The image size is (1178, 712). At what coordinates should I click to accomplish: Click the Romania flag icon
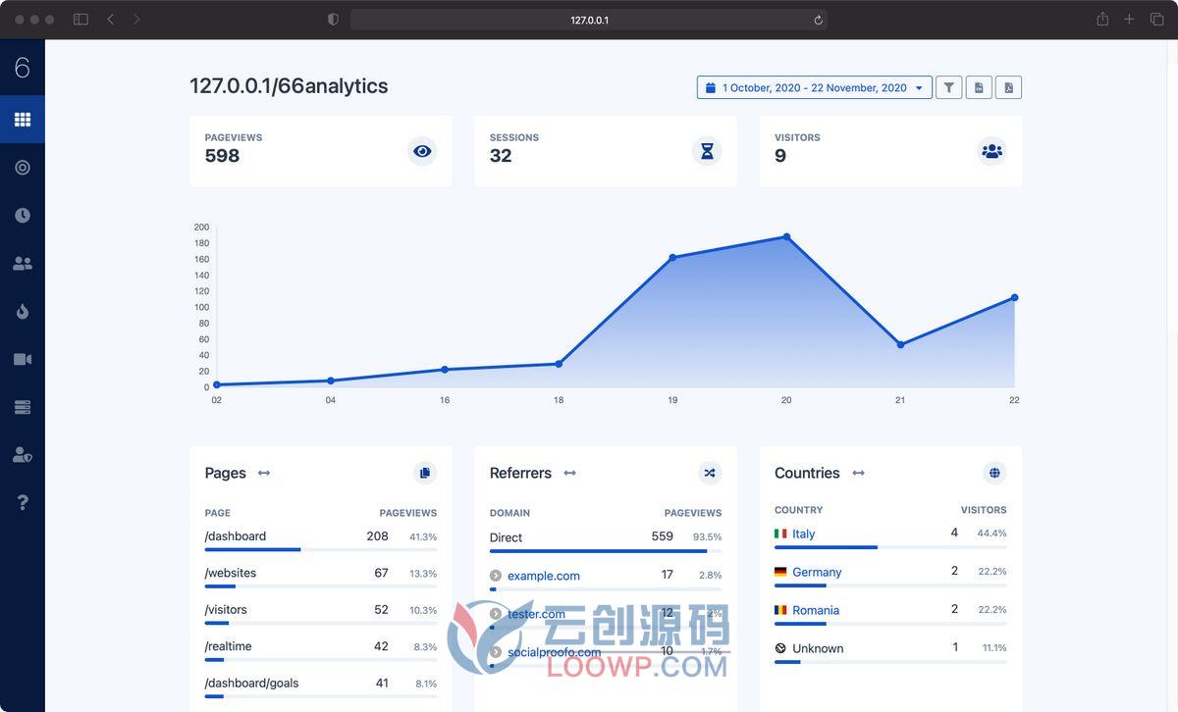(780, 610)
